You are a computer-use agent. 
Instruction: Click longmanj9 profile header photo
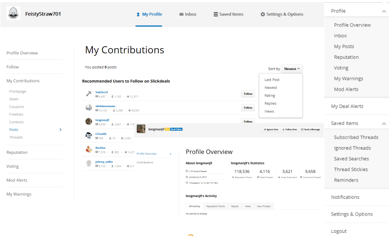pyautogui.click(x=141, y=129)
